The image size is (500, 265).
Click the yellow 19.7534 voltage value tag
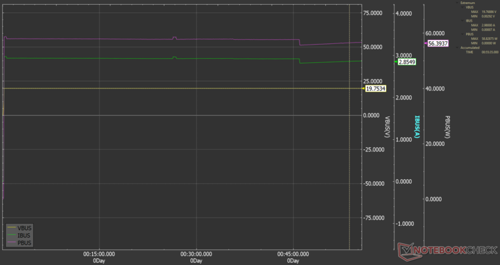[x=375, y=89]
